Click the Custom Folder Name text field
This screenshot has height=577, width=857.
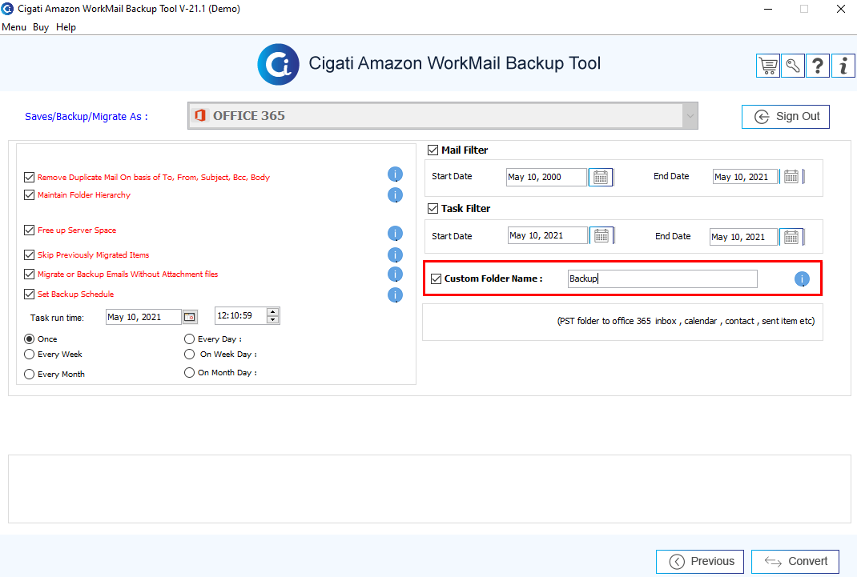[x=662, y=279]
